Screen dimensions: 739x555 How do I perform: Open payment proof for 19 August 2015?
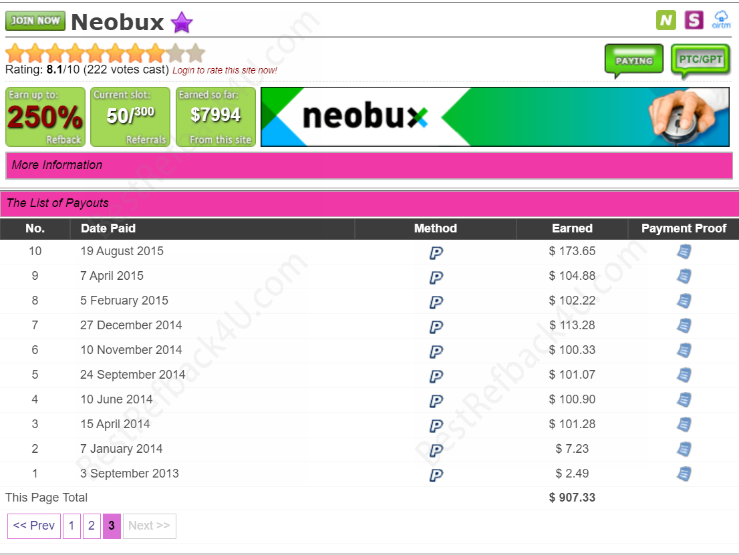tap(684, 252)
